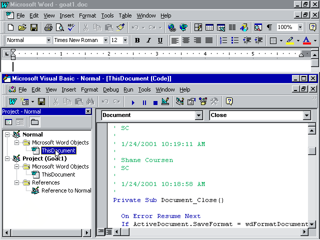This screenshot has width=320, height=240.
Task: Click the Print icon in Word toolbar
Action: point(48,27)
